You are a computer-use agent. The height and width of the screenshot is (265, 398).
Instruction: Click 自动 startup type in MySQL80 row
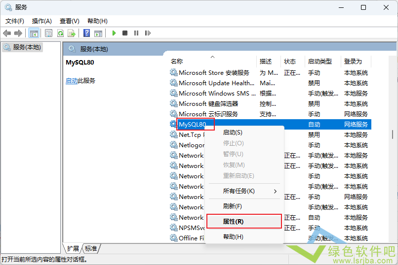314,125
